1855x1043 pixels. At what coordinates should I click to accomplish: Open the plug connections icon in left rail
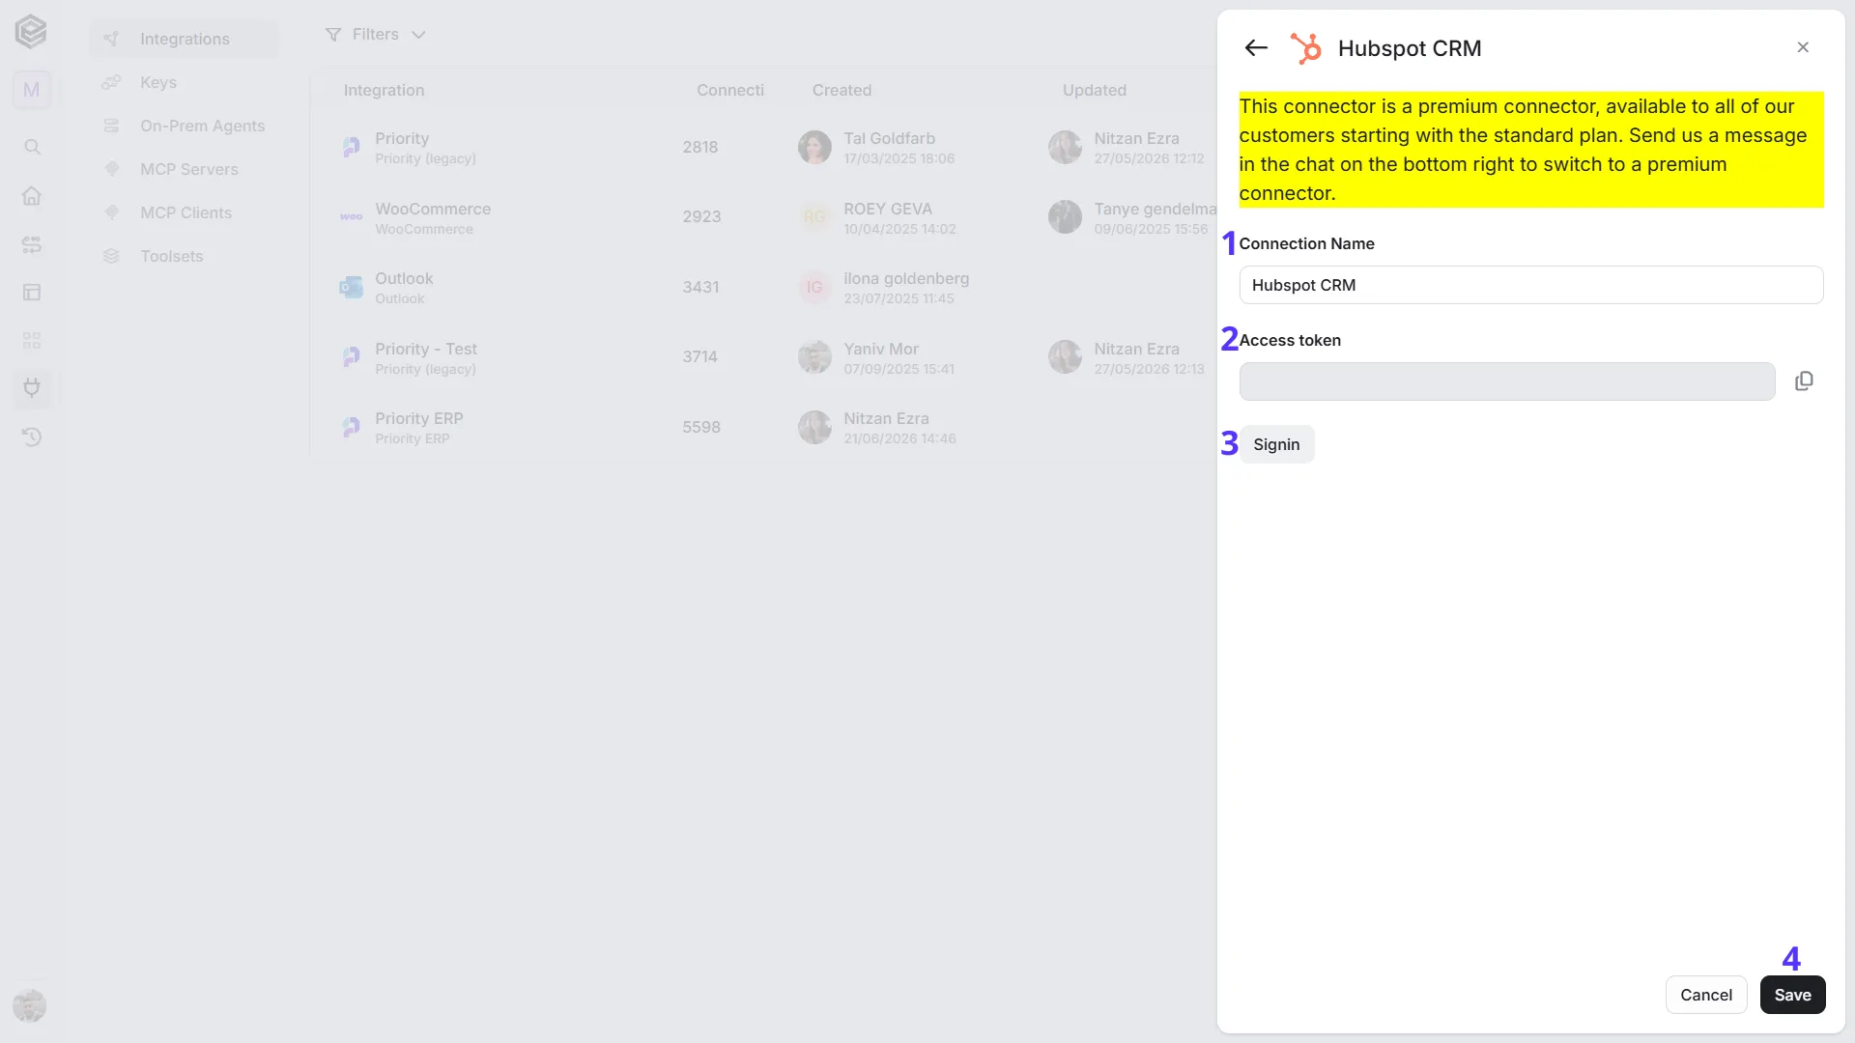coord(32,388)
